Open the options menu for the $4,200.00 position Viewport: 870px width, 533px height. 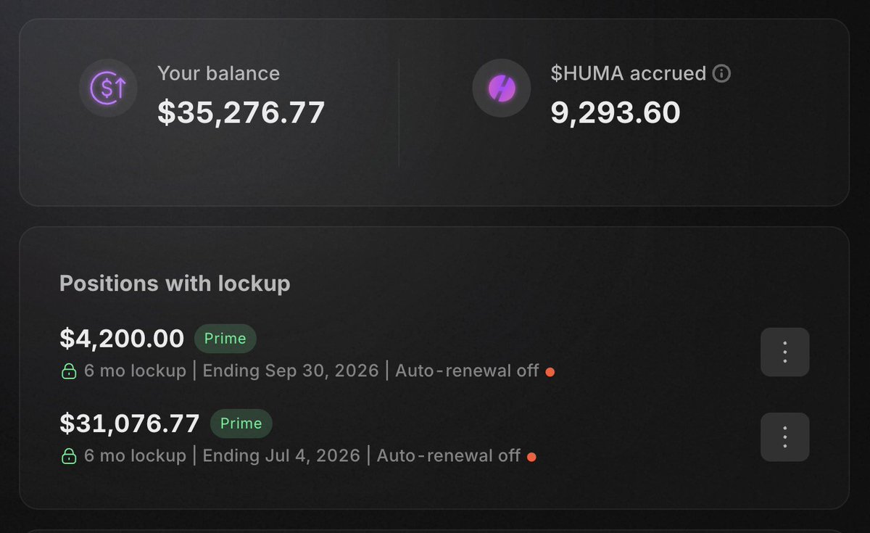(x=784, y=352)
